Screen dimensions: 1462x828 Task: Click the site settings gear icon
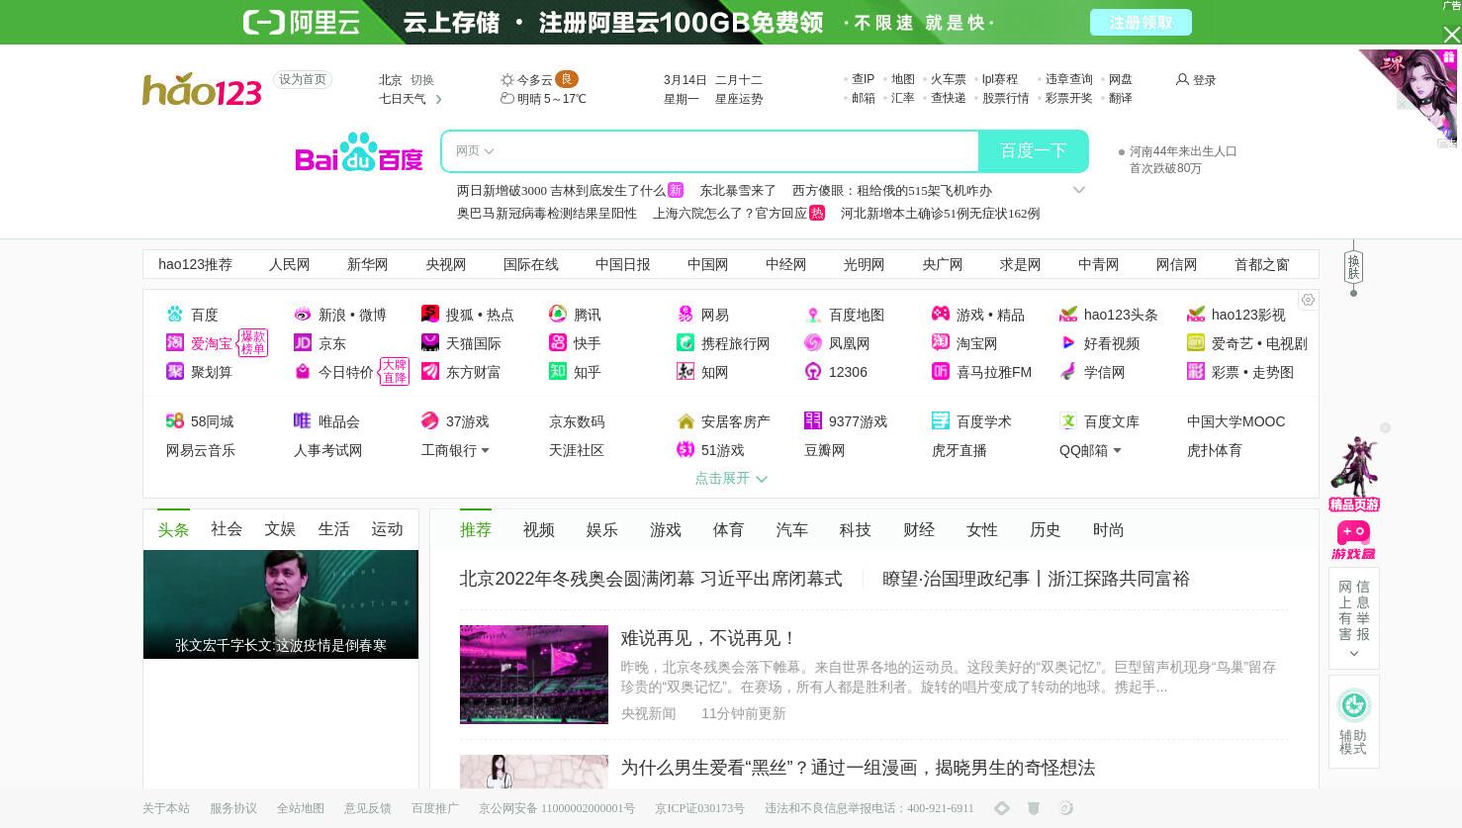1308,300
